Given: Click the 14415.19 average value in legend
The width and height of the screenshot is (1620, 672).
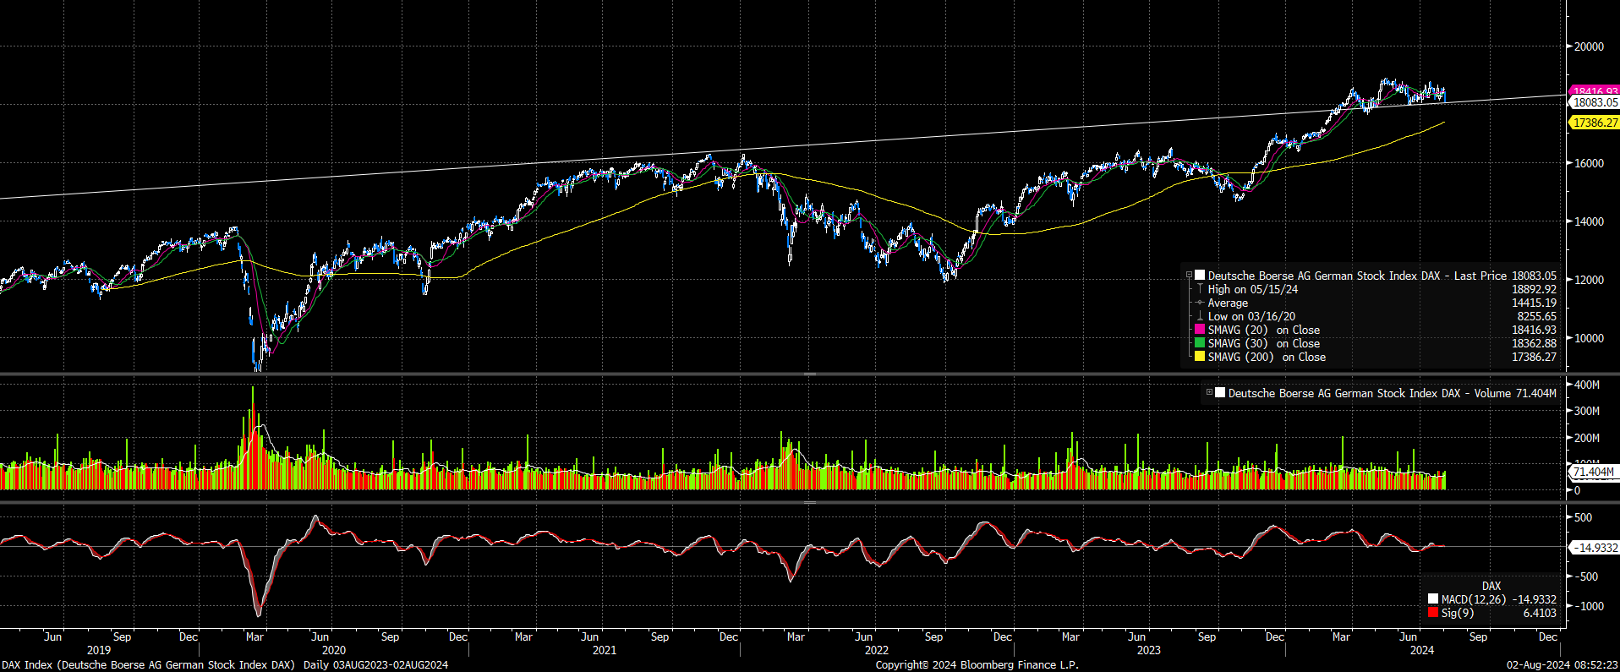Looking at the screenshot, I should pyautogui.click(x=1534, y=303).
